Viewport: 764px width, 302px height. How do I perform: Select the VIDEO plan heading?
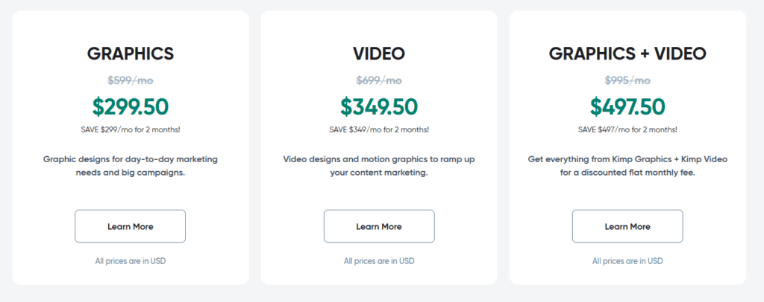pyautogui.click(x=378, y=54)
